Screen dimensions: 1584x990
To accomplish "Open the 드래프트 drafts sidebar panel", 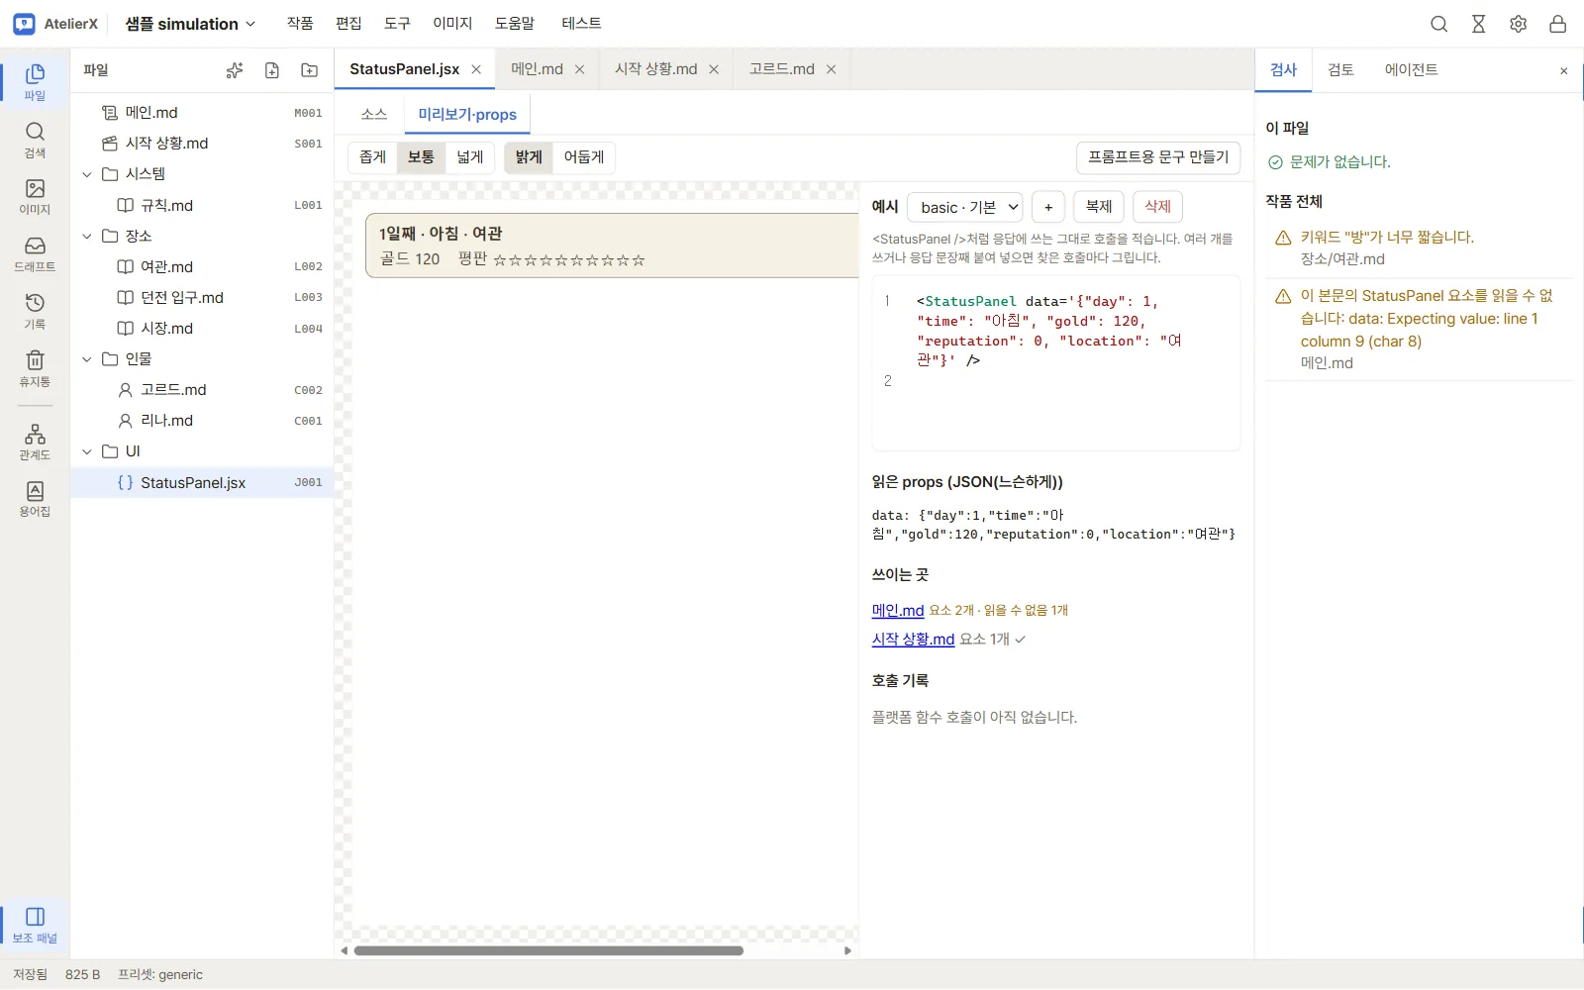I will [x=35, y=254].
